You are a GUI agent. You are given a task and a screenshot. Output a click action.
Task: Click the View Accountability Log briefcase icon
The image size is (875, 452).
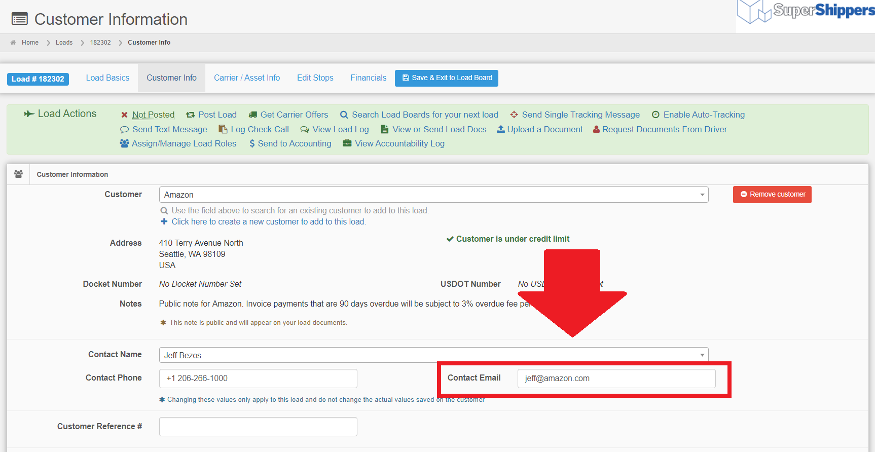pyautogui.click(x=347, y=143)
